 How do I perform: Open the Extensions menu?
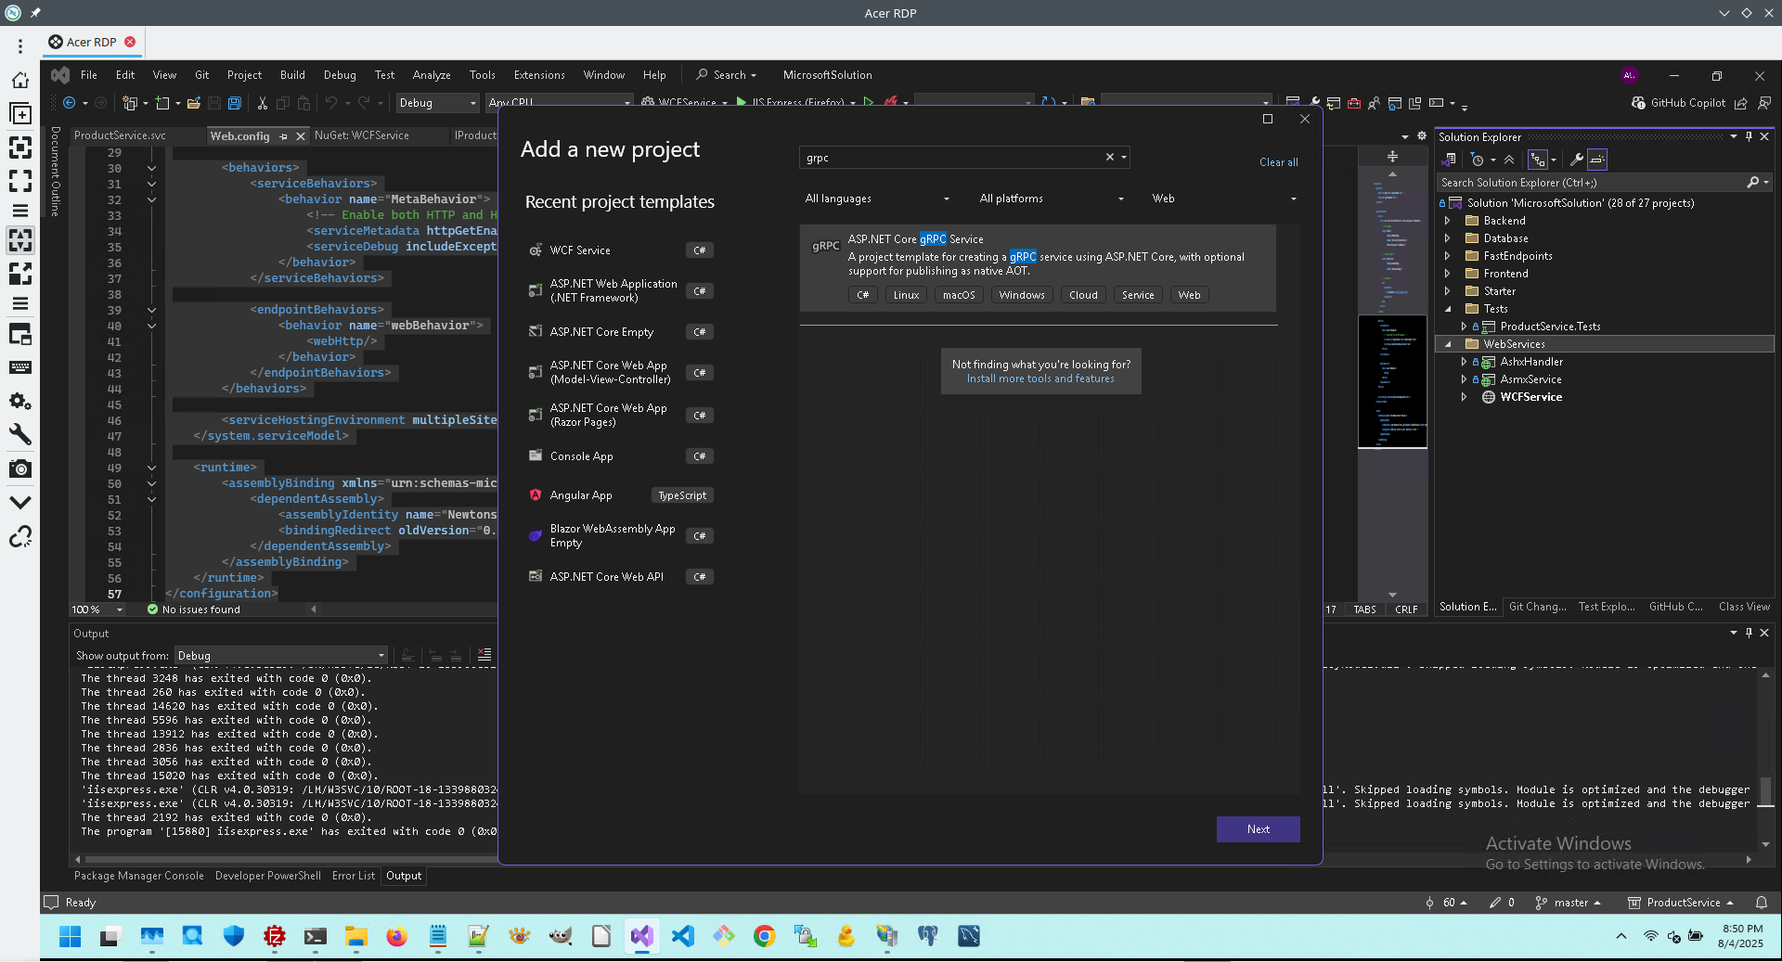click(x=539, y=75)
